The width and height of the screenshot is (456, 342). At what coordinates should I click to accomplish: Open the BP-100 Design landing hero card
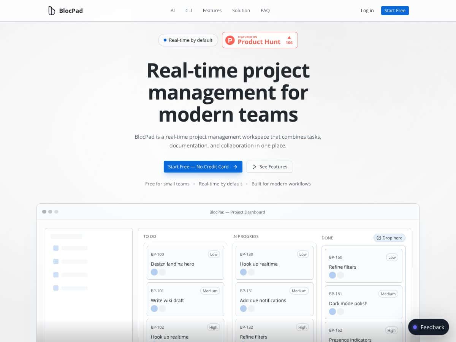tap(185, 263)
